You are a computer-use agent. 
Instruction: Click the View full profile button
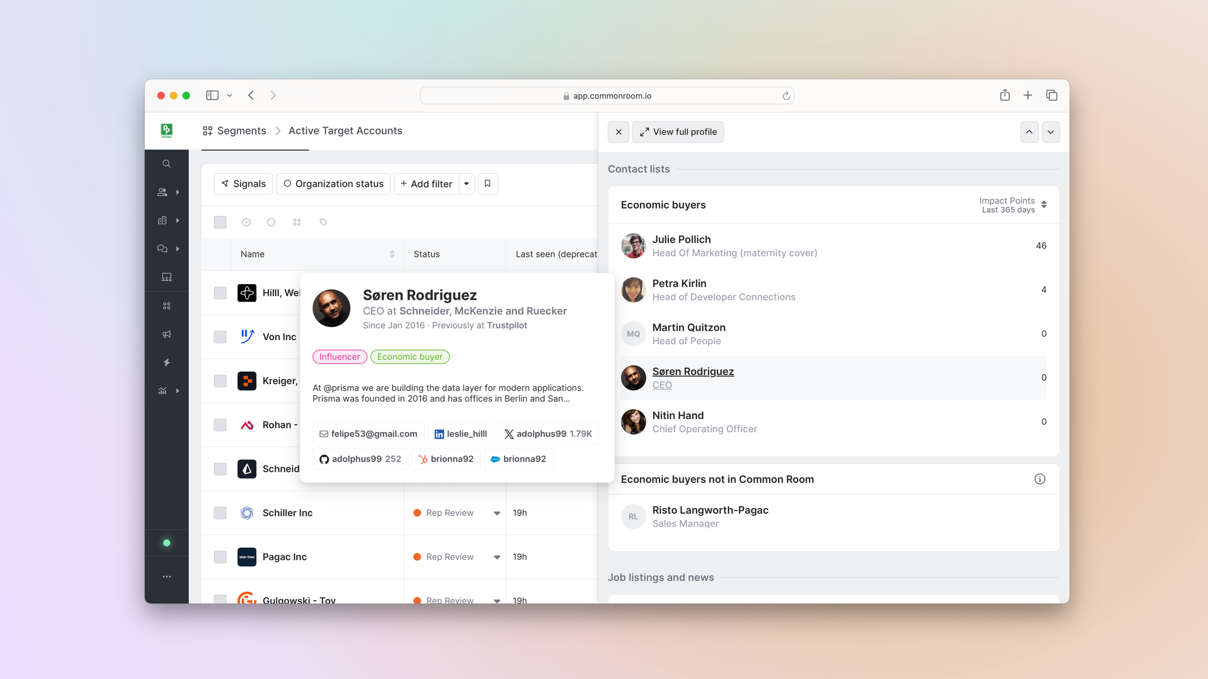point(678,132)
